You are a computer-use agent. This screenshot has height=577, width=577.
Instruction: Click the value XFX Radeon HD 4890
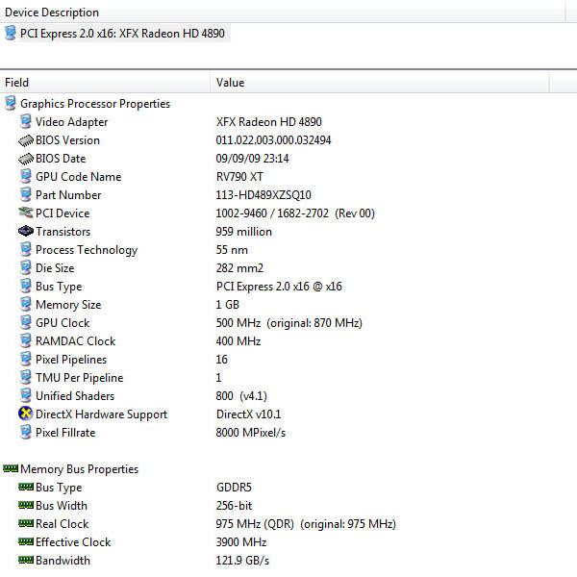[269, 122]
